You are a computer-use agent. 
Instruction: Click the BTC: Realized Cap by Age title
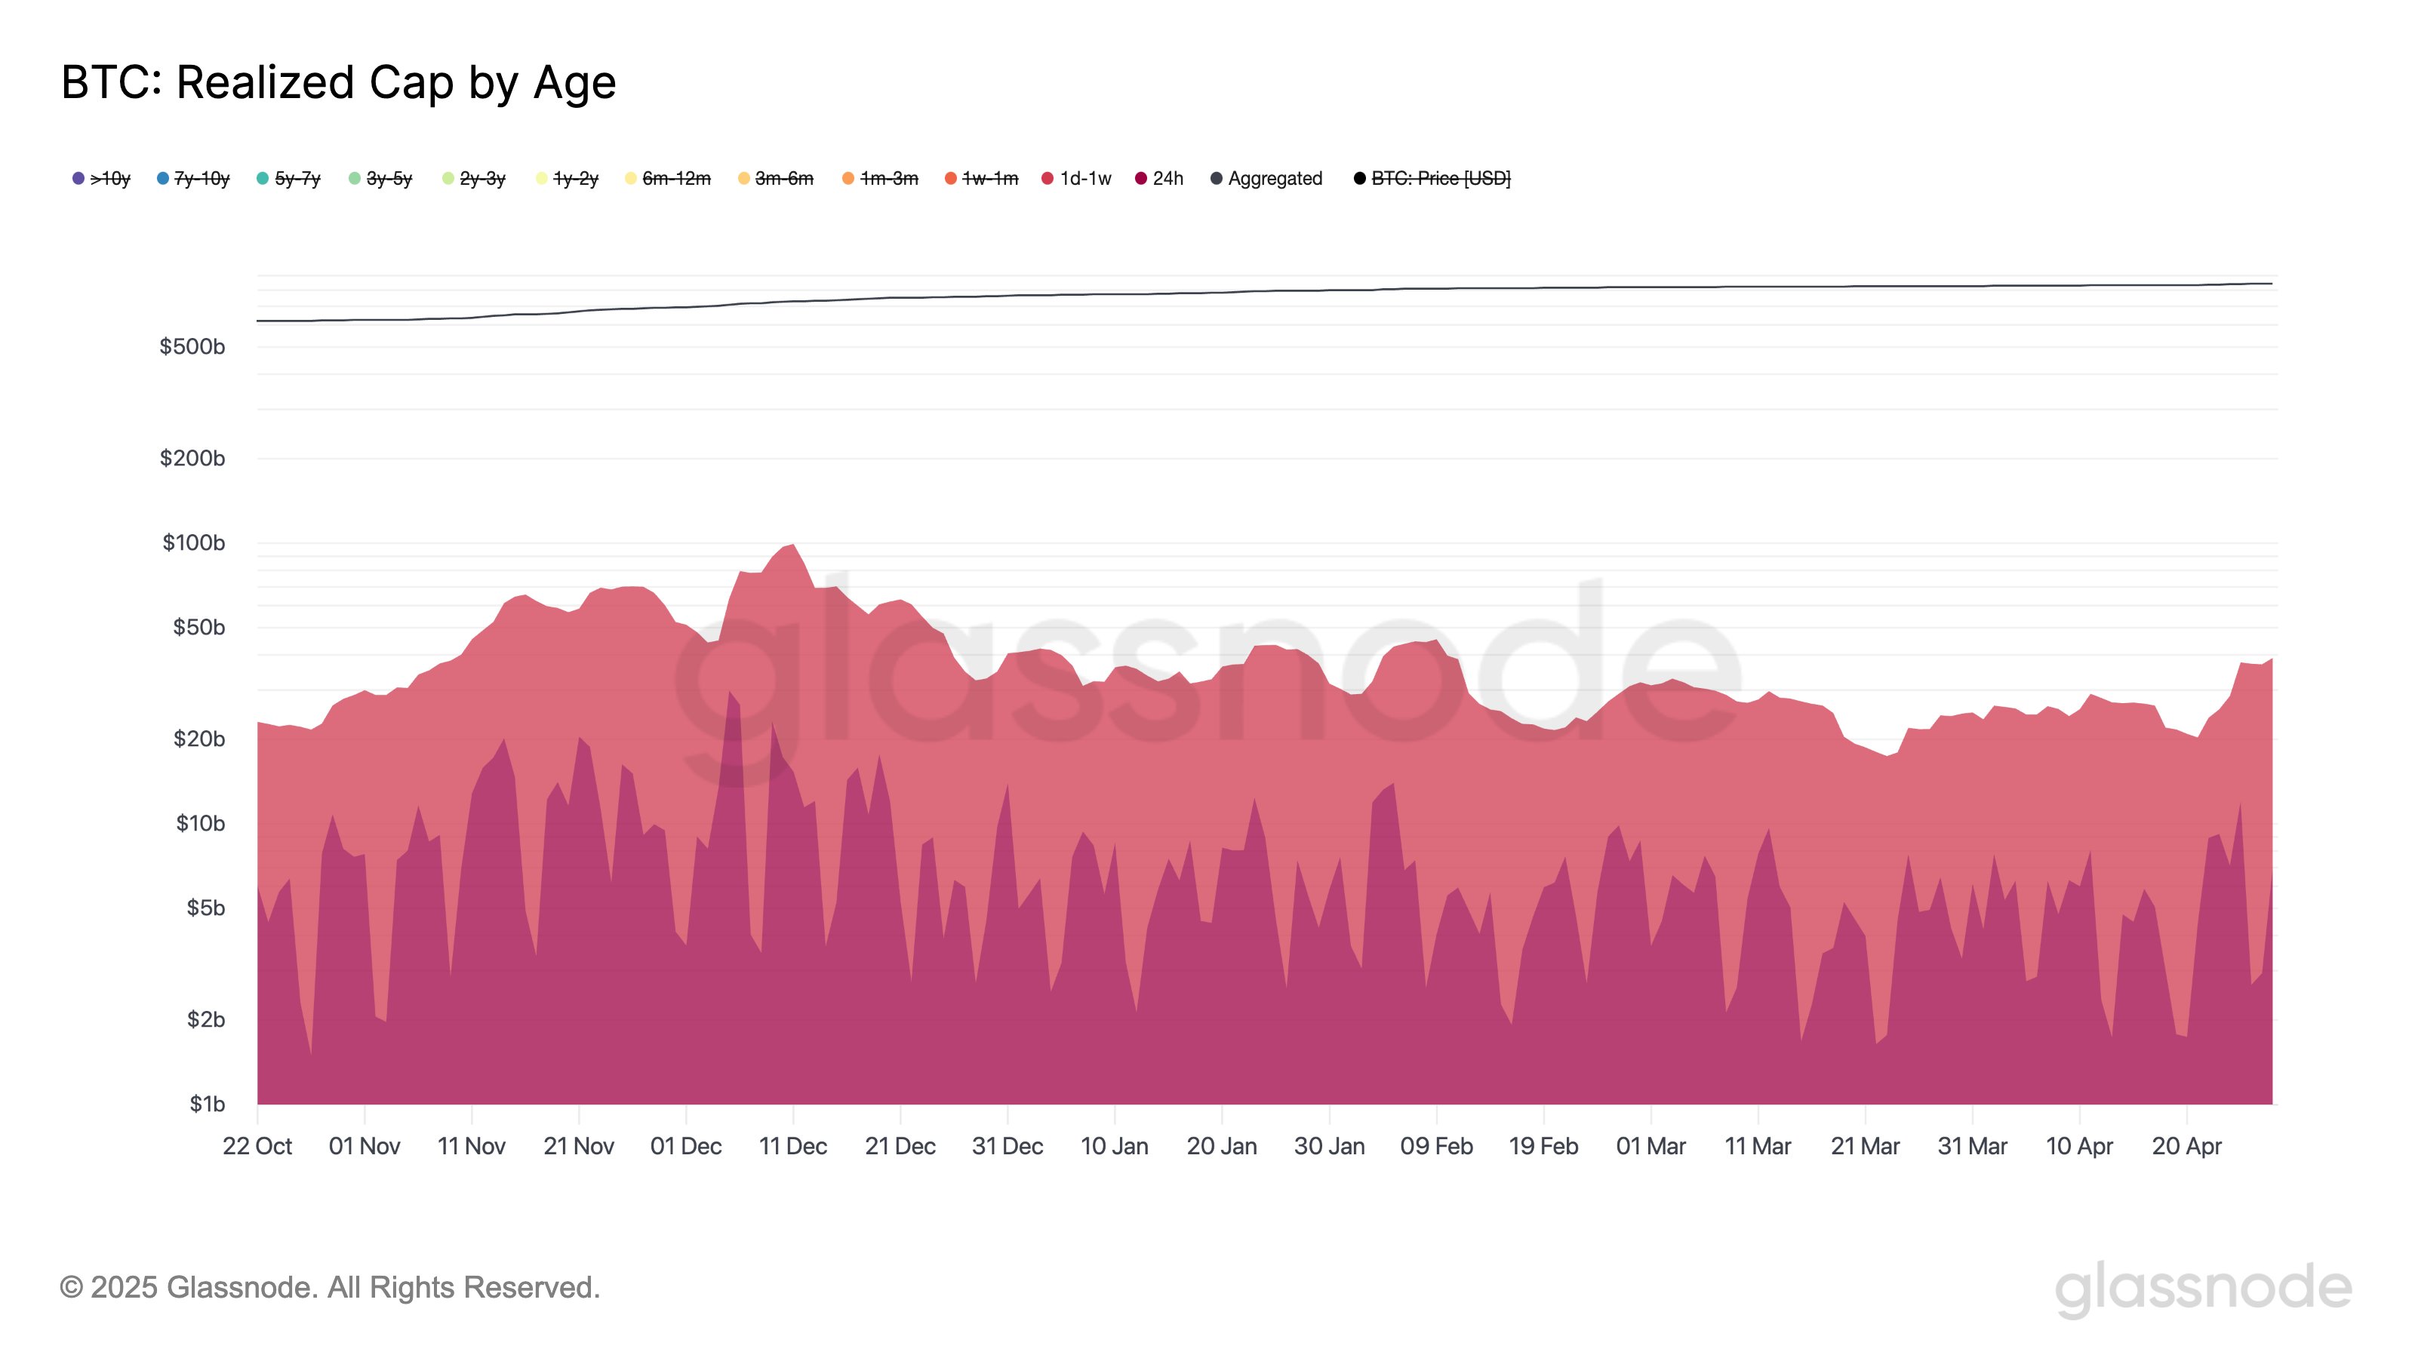[338, 82]
